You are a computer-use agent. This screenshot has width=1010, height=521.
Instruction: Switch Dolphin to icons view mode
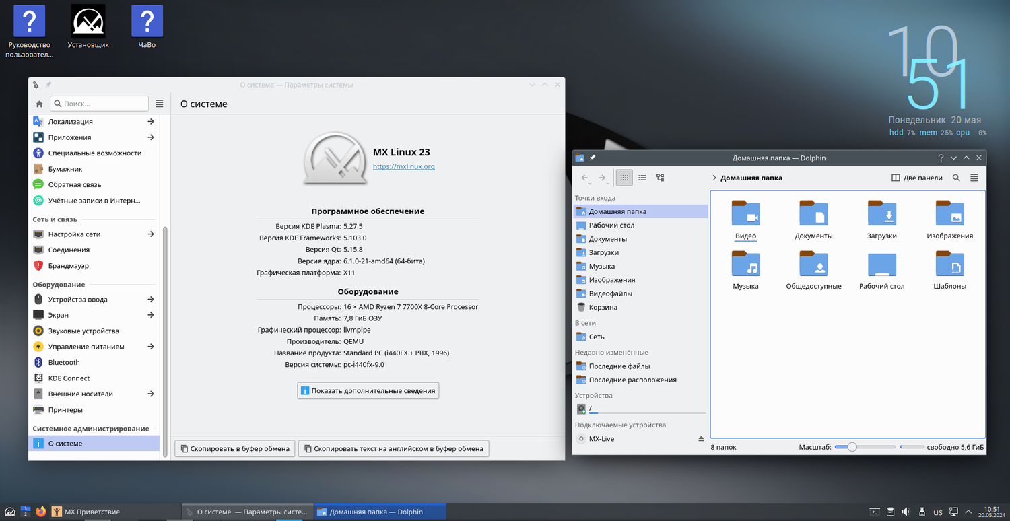tap(624, 178)
